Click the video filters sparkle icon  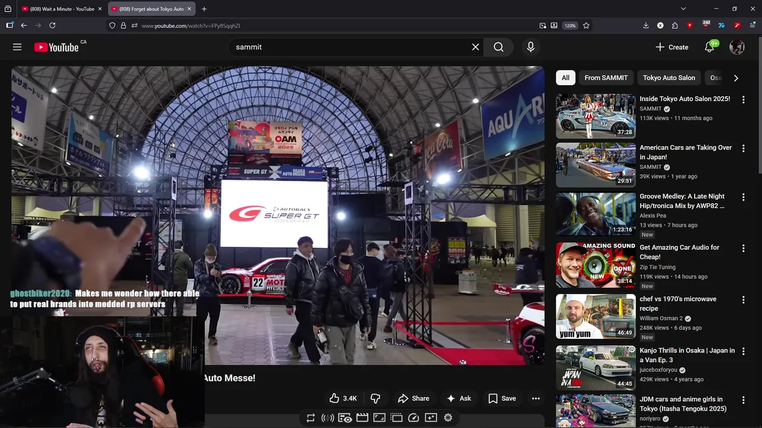[x=431, y=418]
